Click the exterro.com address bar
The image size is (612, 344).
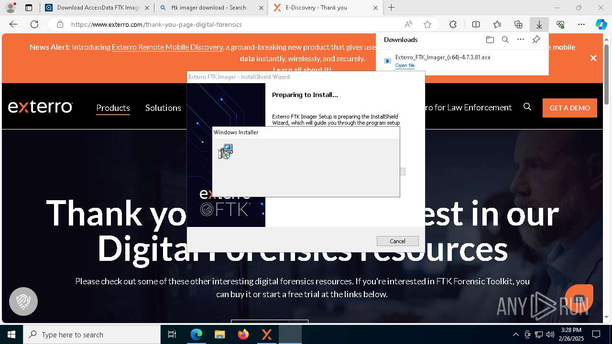click(229, 24)
